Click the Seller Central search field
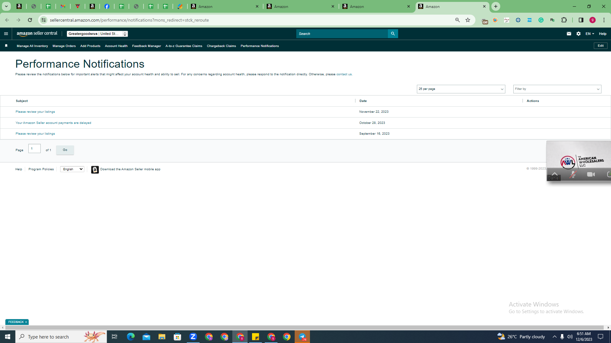Image resolution: width=611 pixels, height=343 pixels. [342, 34]
